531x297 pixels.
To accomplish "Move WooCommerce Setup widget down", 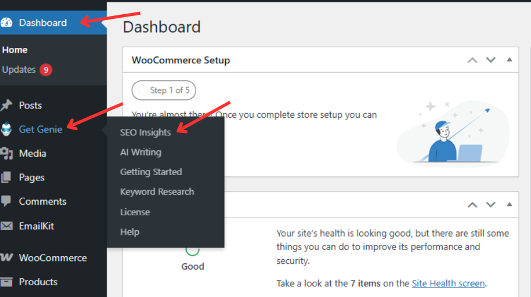I will pyautogui.click(x=491, y=60).
